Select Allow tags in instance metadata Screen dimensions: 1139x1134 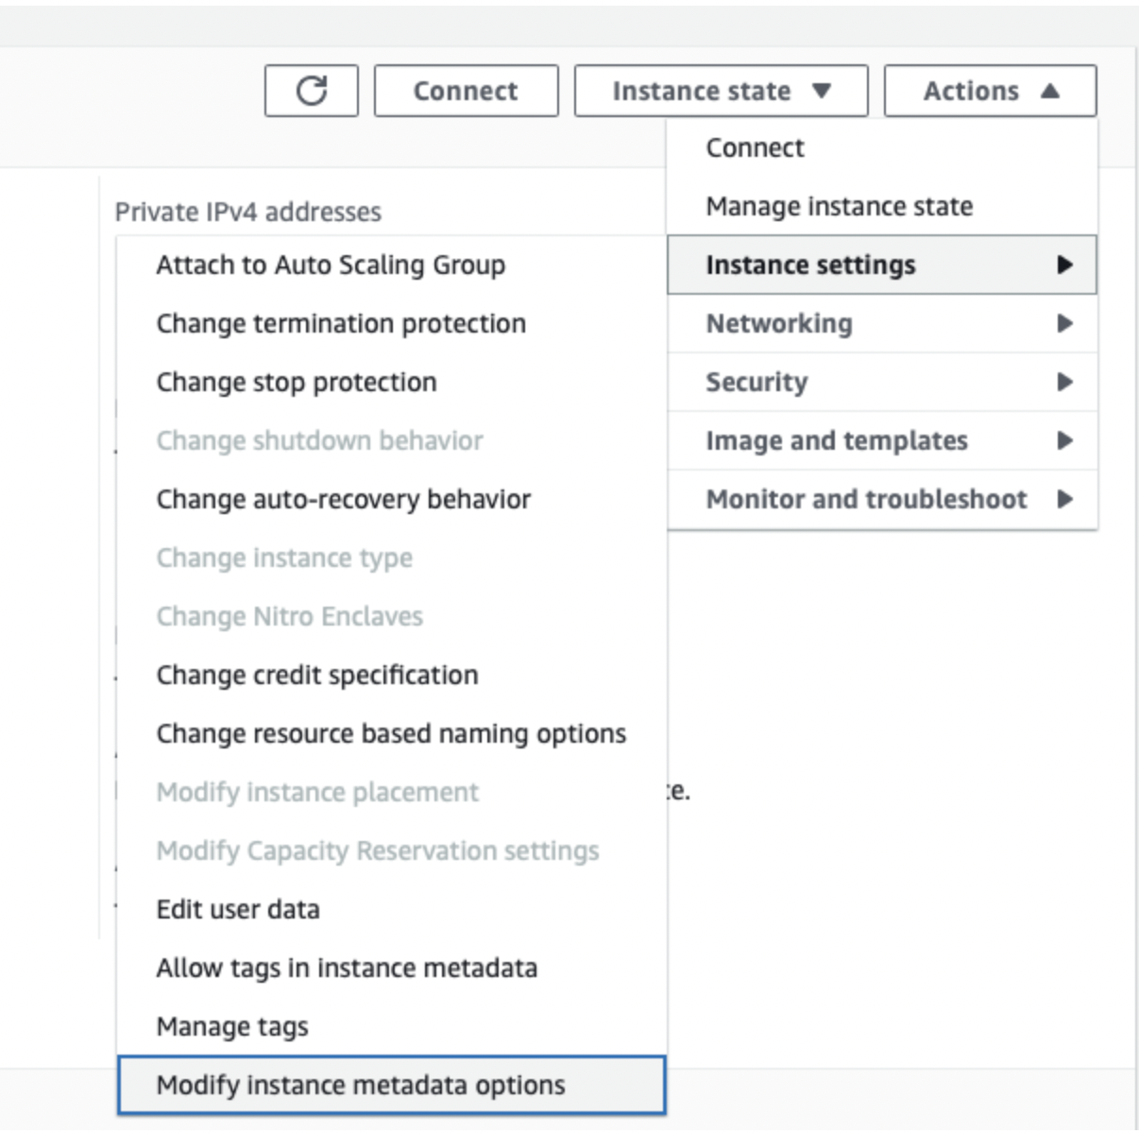click(x=392, y=969)
